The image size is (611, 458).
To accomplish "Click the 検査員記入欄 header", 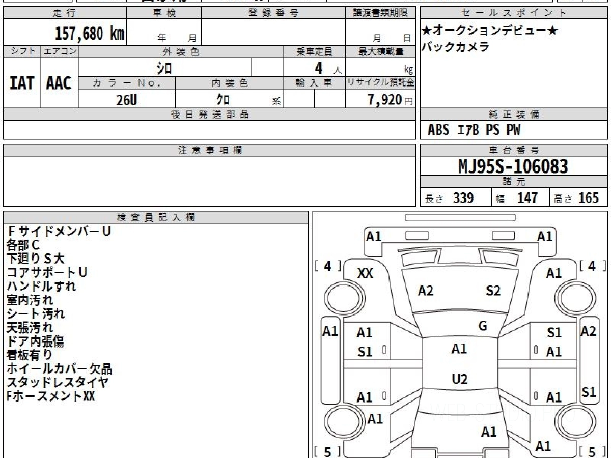I will point(156,217).
